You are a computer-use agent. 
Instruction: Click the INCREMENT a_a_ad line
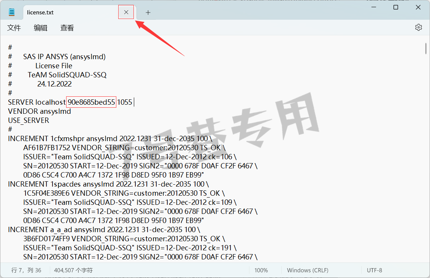[x=104, y=229]
